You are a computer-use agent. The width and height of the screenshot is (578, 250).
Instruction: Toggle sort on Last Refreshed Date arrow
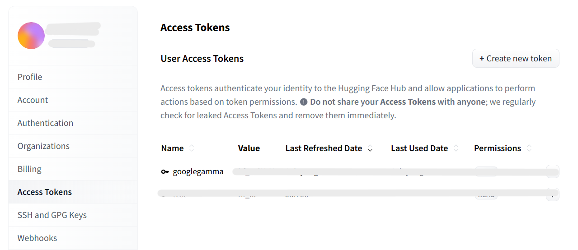pyautogui.click(x=370, y=149)
